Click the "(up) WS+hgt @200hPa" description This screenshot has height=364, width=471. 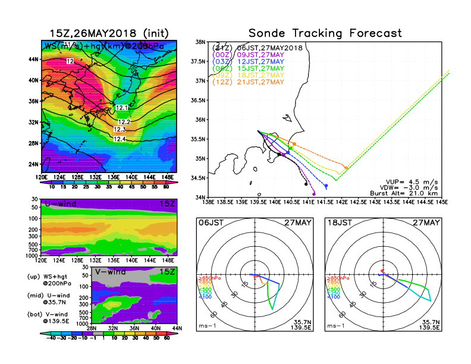(49, 280)
